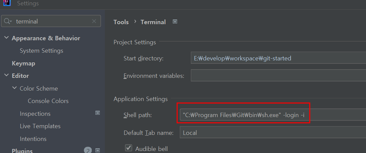Focus the Start directory field
The width and height of the screenshot is (366, 153).
pos(278,58)
